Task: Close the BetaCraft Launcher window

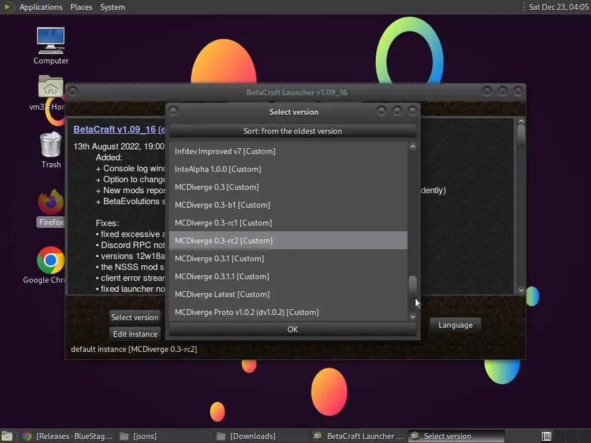Action: 518,91
